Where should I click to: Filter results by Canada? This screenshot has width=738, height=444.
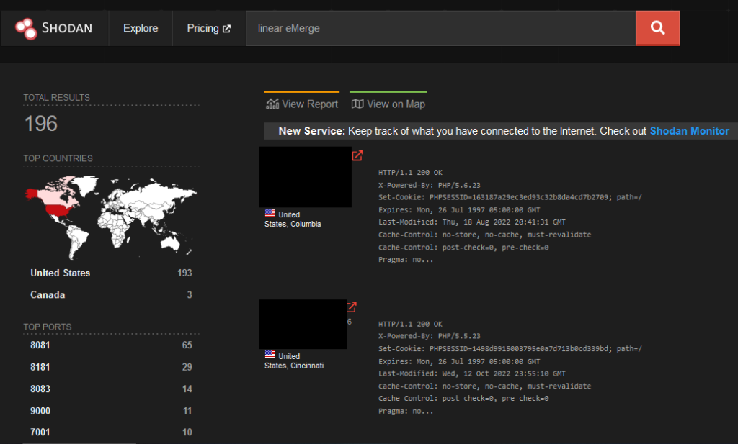click(x=48, y=294)
